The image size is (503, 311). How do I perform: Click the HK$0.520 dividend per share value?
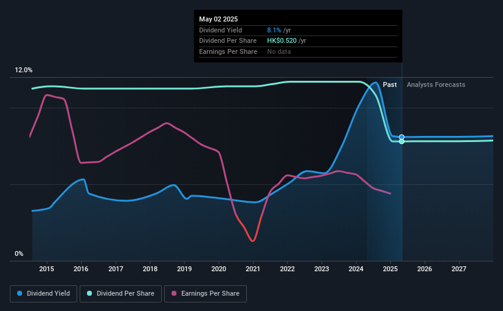click(x=282, y=41)
